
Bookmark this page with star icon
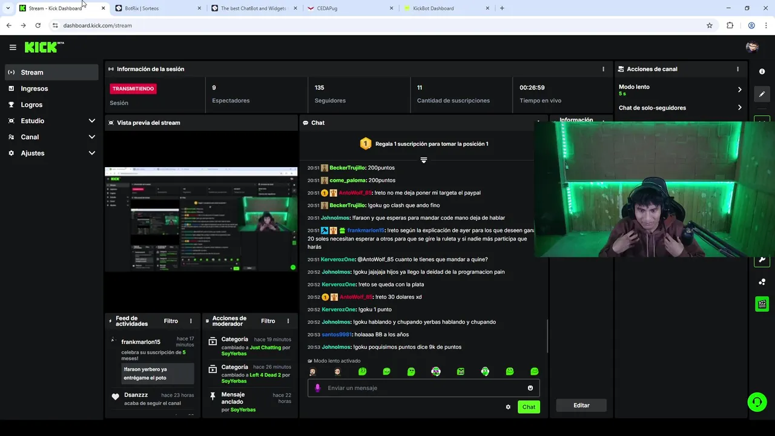tap(710, 25)
